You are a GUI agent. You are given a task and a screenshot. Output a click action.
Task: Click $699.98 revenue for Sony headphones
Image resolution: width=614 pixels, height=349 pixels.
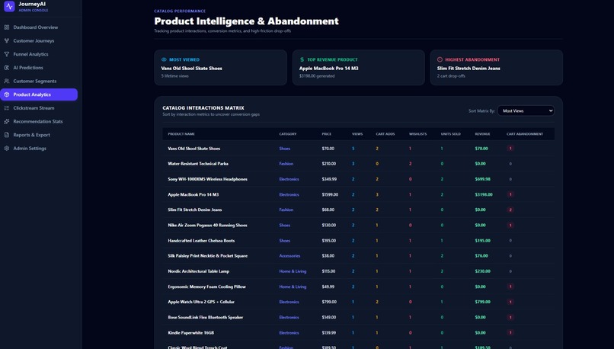coord(482,179)
